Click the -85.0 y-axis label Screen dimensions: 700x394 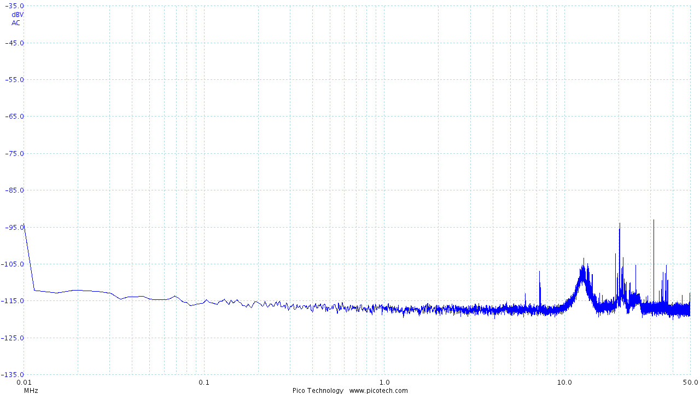pyautogui.click(x=15, y=190)
